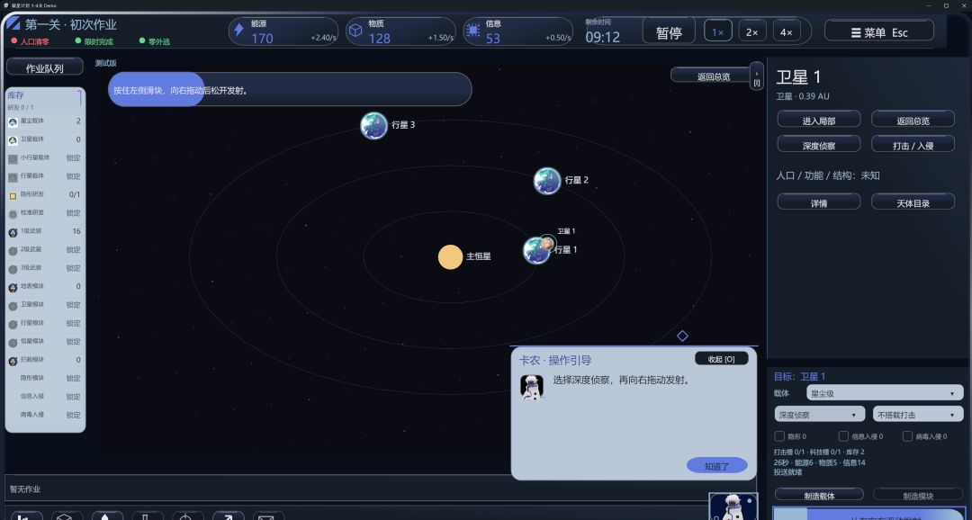Click the 深度侦察 button in satellite panel
The width and height of the screenshot is (972, 520).
[x=819, y=145]
